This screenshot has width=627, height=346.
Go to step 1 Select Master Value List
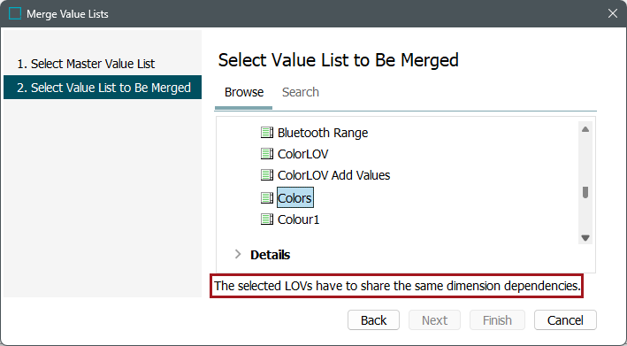click(86, 64)
